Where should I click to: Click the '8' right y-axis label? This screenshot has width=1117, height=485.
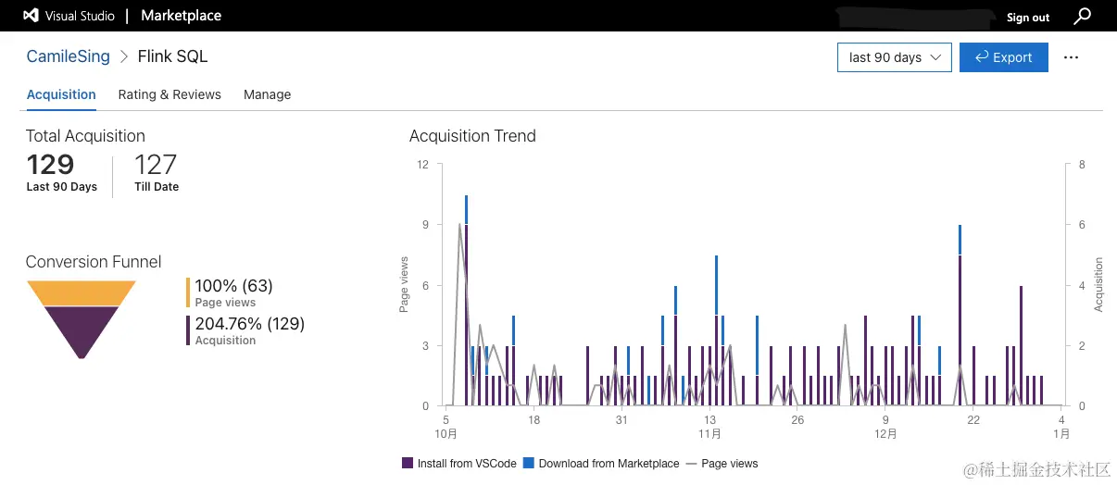[1082, 165]
